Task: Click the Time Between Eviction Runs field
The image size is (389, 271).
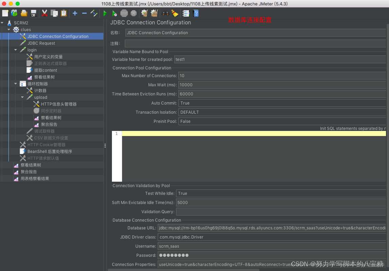Action: 282,94
